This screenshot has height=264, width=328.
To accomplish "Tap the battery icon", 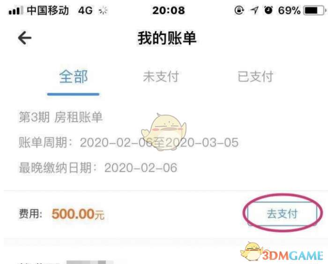I will click(314, 10).
